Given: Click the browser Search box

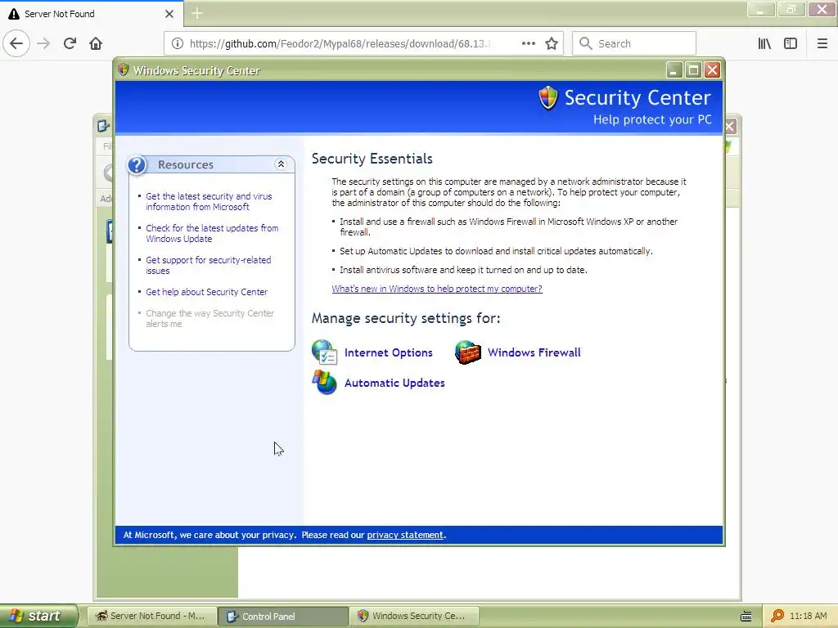Looking at the screenshot, I should [634, 43].
